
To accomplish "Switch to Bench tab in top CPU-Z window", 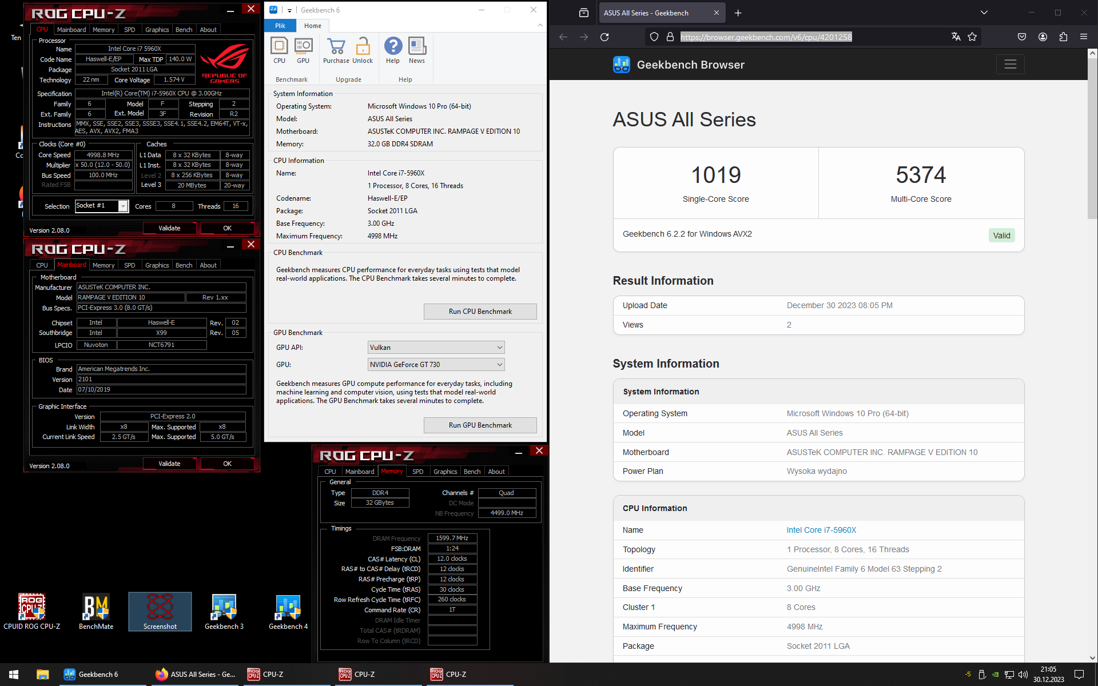I will pyautogui.click(x=184, y=30).
